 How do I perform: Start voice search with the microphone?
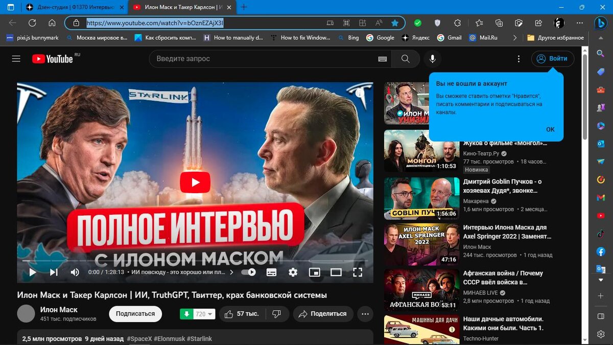point(432,59)
